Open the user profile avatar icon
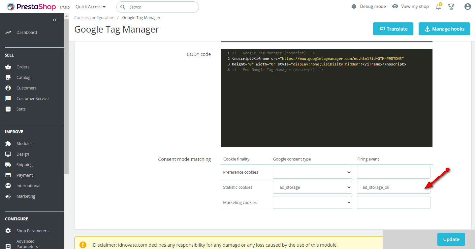 [467, 7]
